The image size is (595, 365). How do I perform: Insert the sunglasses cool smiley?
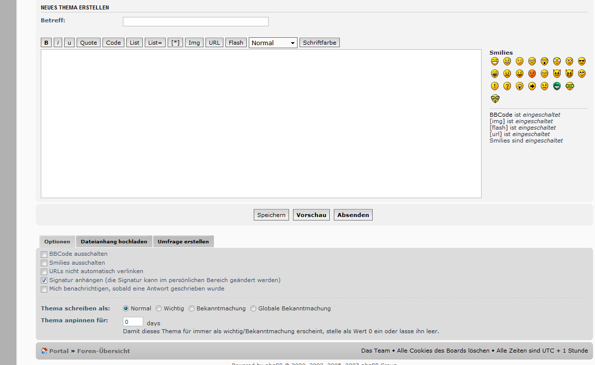[582, 61]
